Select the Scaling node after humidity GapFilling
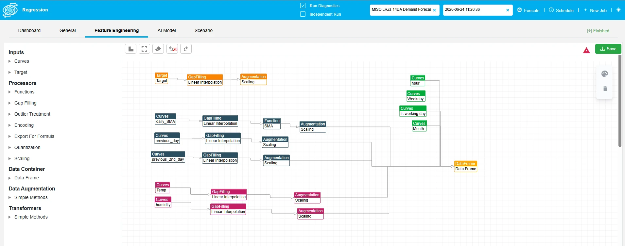The height and width of the screenshot is (246, 625). pyautogui.click(x=310, y=214)
